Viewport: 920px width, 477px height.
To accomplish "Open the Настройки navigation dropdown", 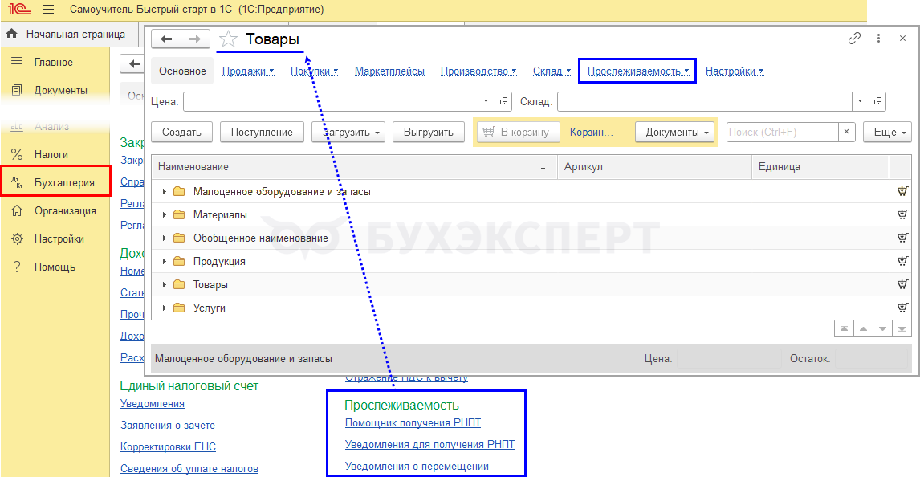I will click(735, 71).
